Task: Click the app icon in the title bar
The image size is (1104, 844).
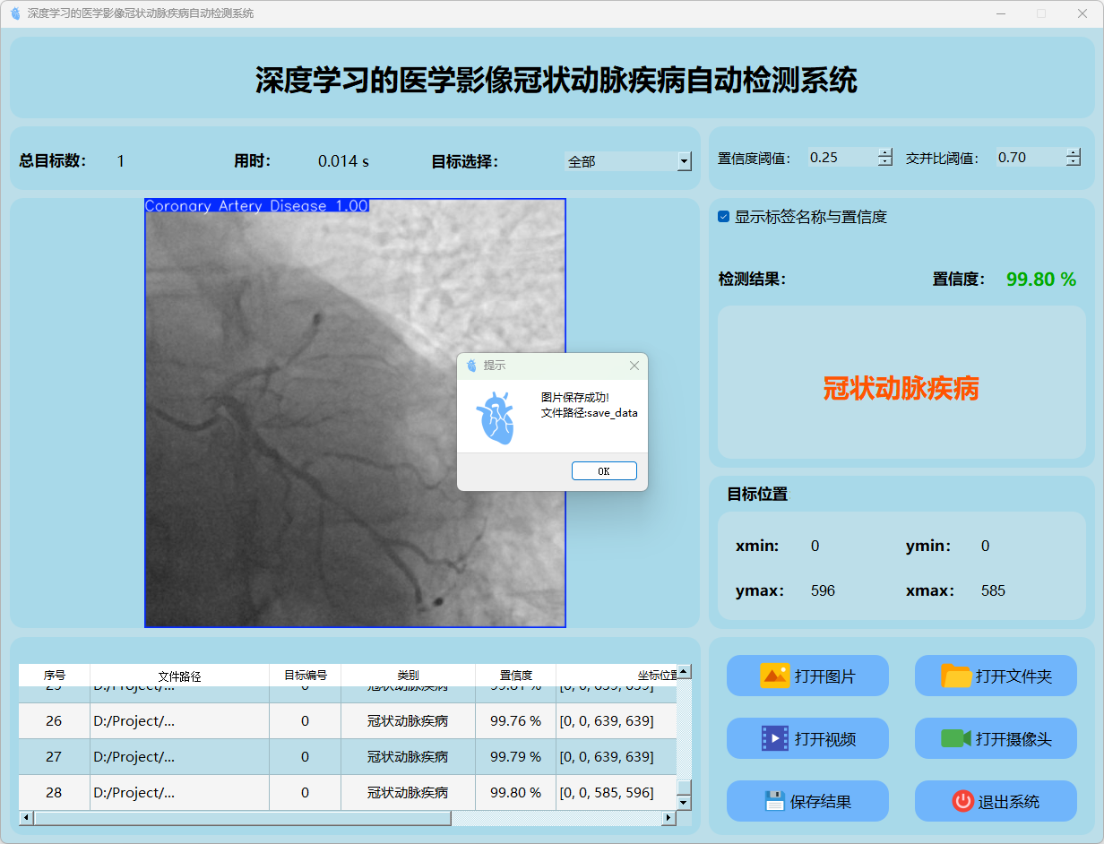Action: point(15,13)
